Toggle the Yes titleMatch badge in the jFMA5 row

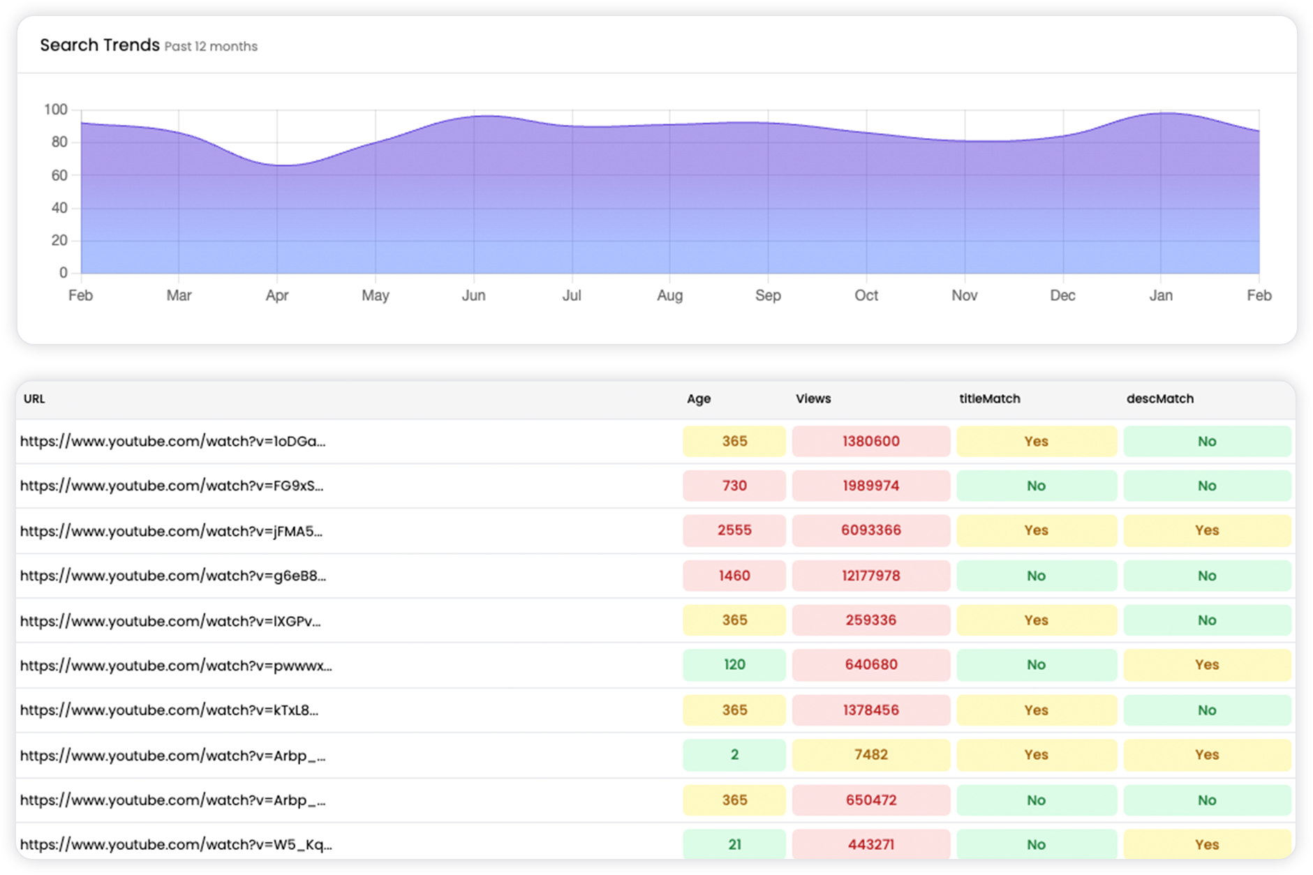tap(1037, 530)
